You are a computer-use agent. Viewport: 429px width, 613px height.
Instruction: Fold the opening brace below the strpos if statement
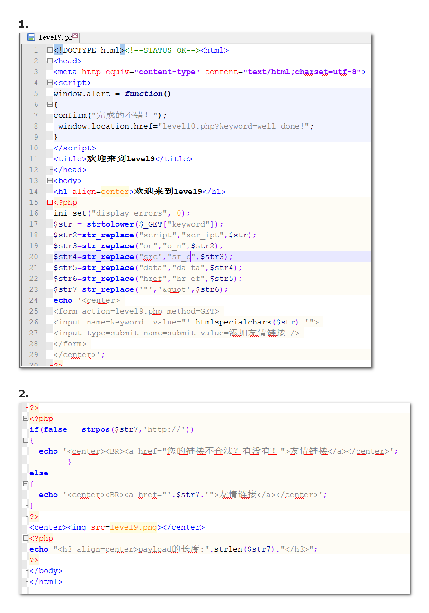pos(26,440)
